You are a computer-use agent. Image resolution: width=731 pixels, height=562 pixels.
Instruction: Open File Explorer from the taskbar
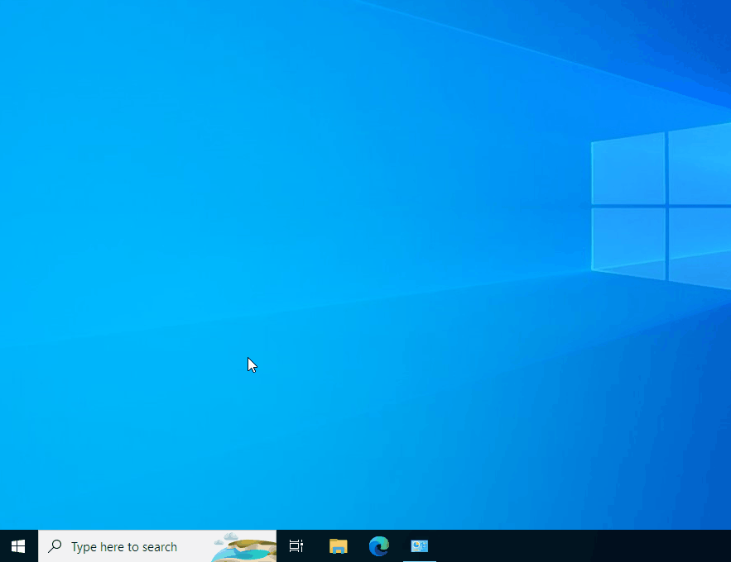(x=338, y=545)
